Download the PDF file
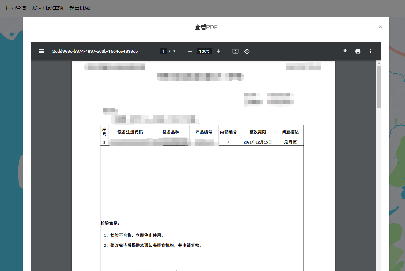The height and width of the screenshot is (271, 405). coord(345,51)
